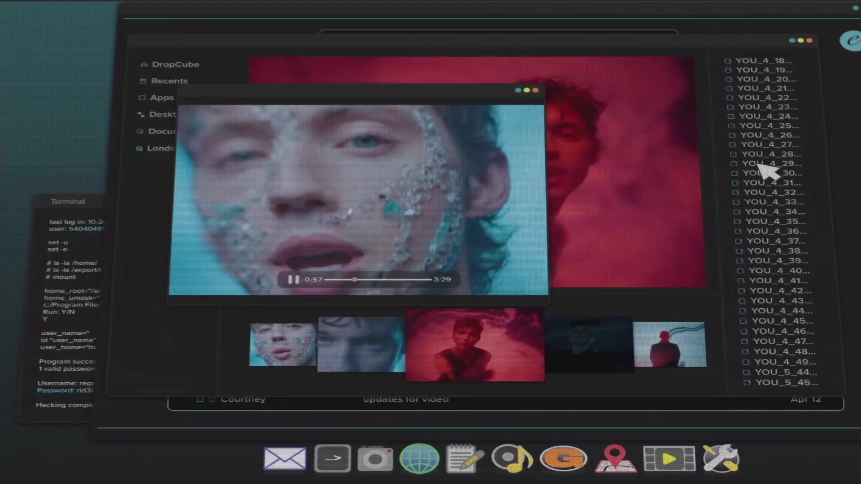Launch the Terminal app from dock
This screenshot has width=861, height=484.
click(x=332, y=458)
